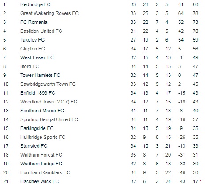Click Sawbridgeworth Town FC
The width and height of the screenshot is (214, 195).
point(48,84)
